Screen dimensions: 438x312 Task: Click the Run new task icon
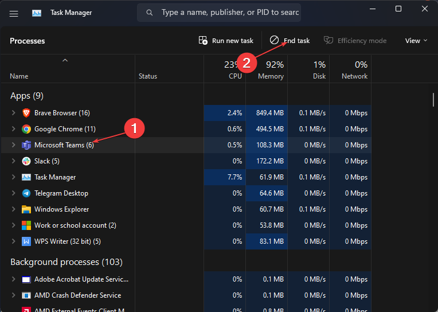203,40
